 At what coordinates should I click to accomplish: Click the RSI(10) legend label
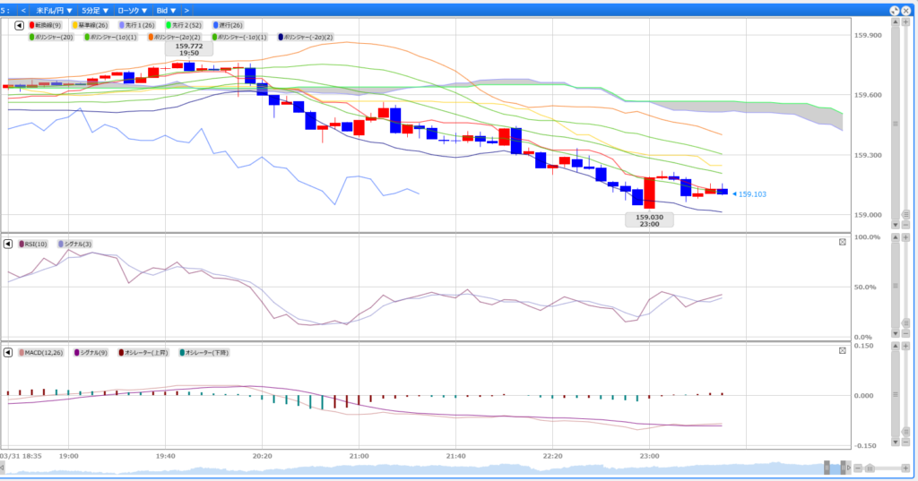pos(34,244)
